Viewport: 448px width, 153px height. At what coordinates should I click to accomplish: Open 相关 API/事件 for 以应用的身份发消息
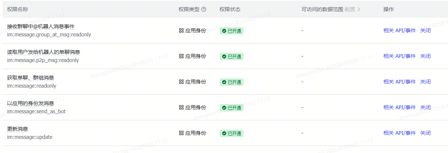(399, 108)
